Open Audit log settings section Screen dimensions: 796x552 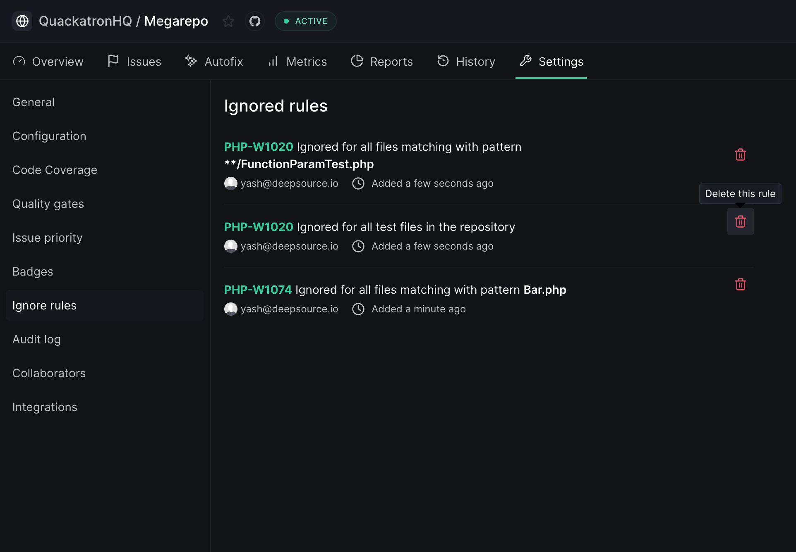(x=36, y=339)
